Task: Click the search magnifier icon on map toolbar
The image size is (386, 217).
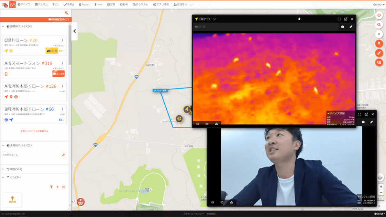Action: pos(379,25)
